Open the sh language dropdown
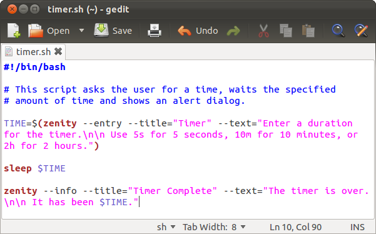This screenshot has width=376, height=234. [166, 227]
